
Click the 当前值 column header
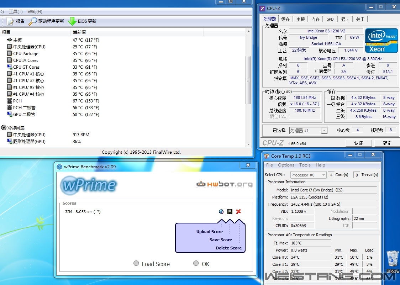click(x=137, y=32)
